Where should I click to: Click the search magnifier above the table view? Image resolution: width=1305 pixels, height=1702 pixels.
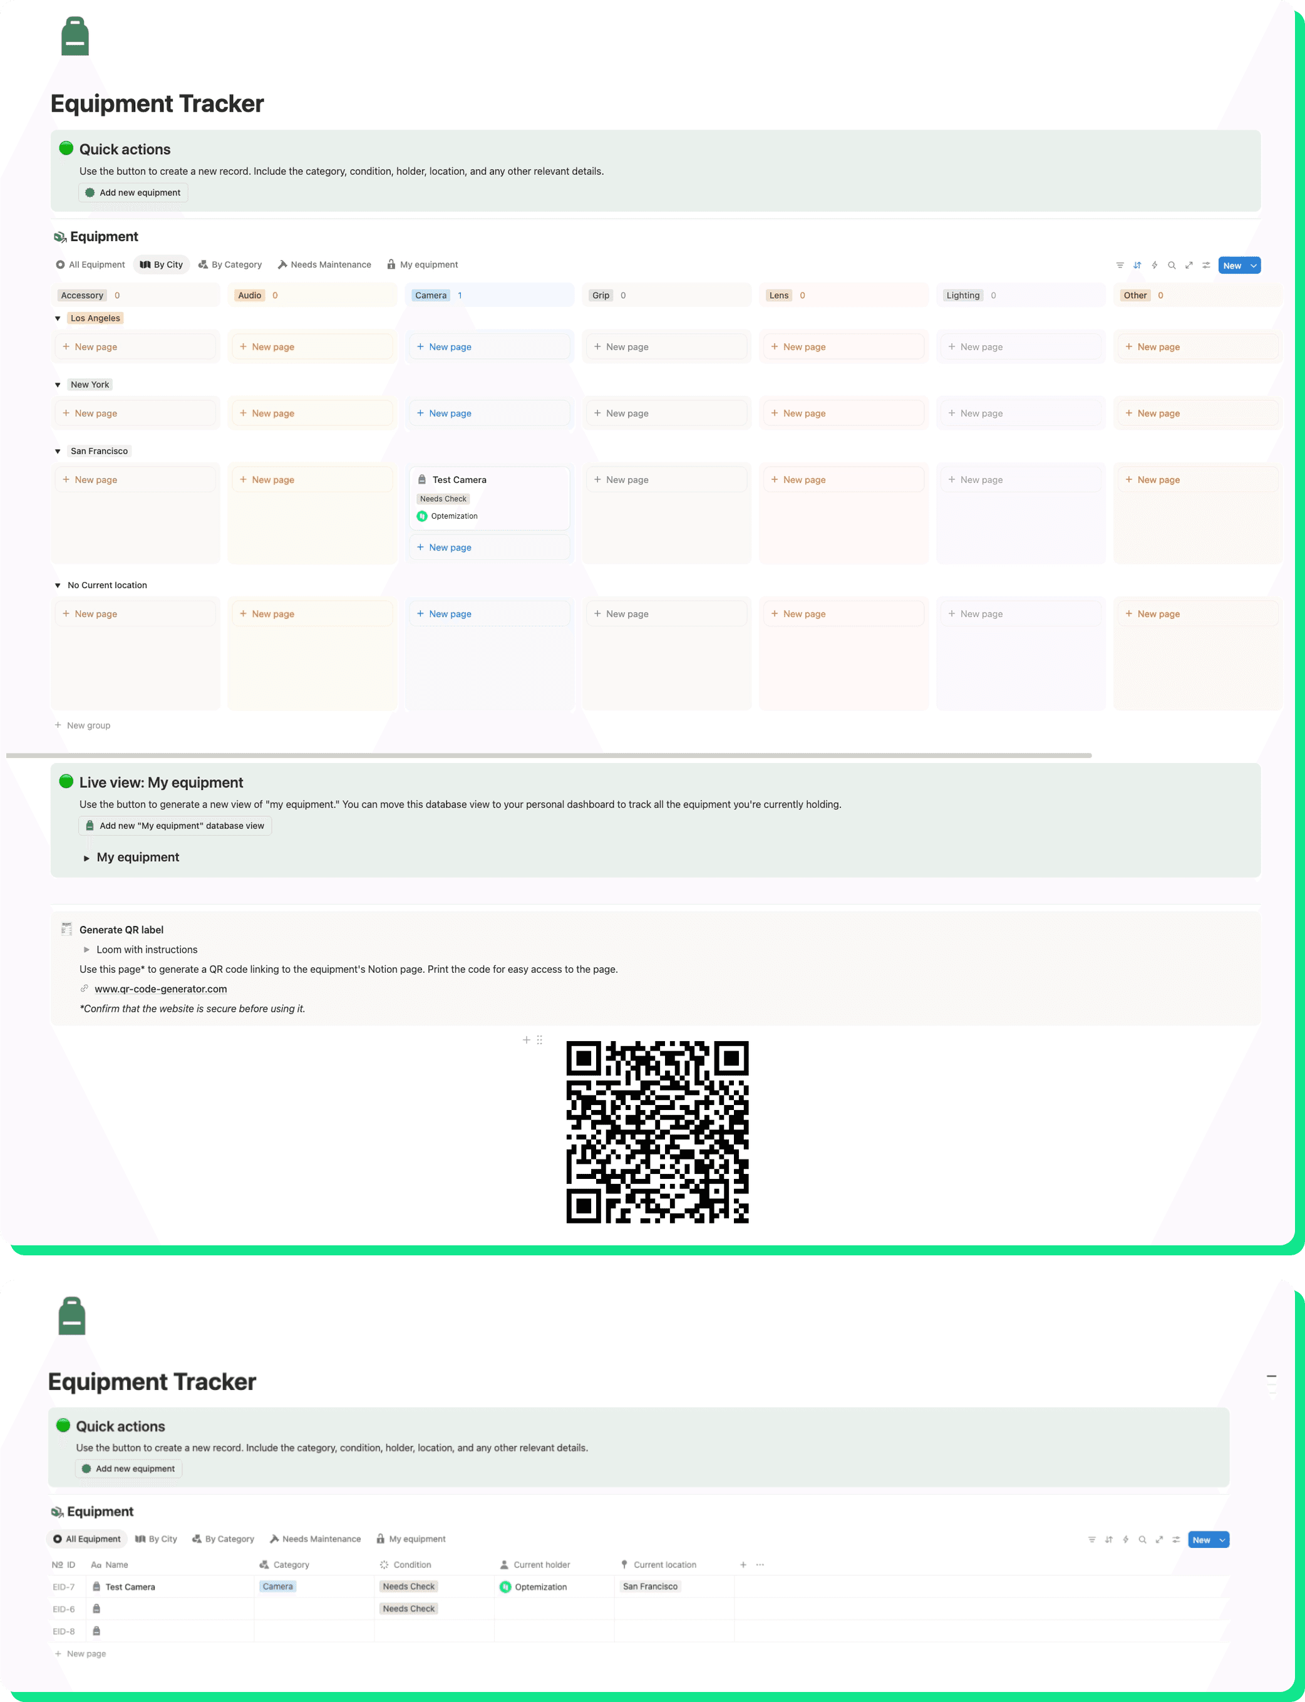tap(1142, 1540)
